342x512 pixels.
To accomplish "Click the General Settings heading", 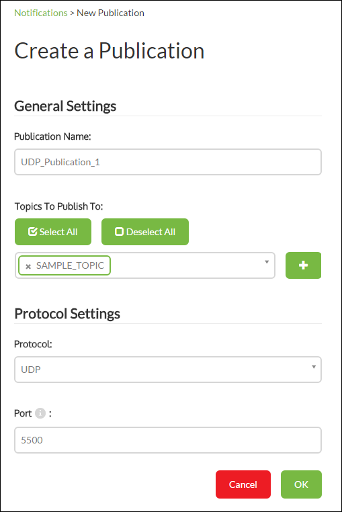I will 65,106.
